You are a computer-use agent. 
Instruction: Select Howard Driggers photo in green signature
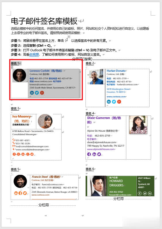[x=97, y=186]
